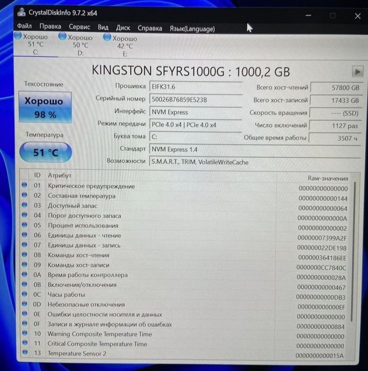Click status dot of Warning Composite Temperature Time row
This screenshot has width=368, height=371.
pyautogui.click(x=24, y=333)
